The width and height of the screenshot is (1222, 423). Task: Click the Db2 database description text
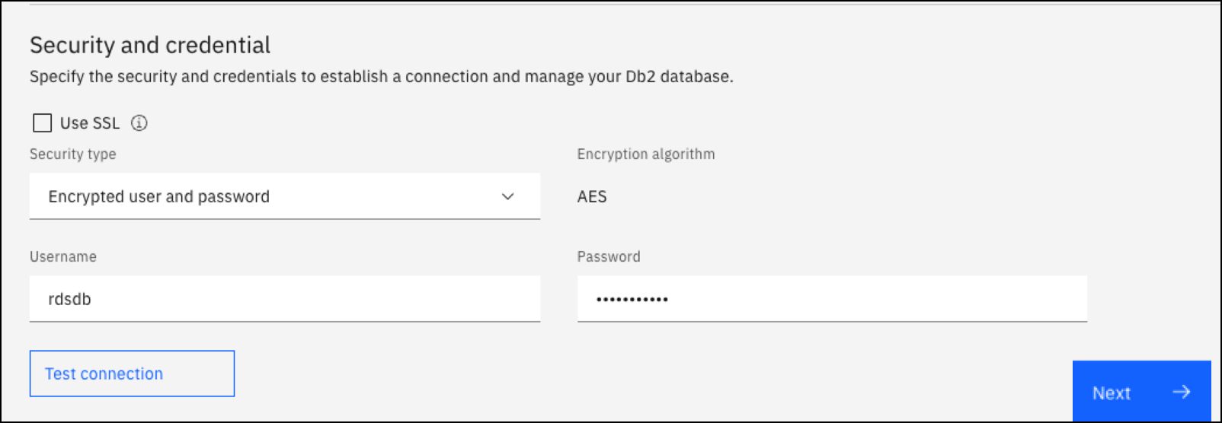click(381, 77)
